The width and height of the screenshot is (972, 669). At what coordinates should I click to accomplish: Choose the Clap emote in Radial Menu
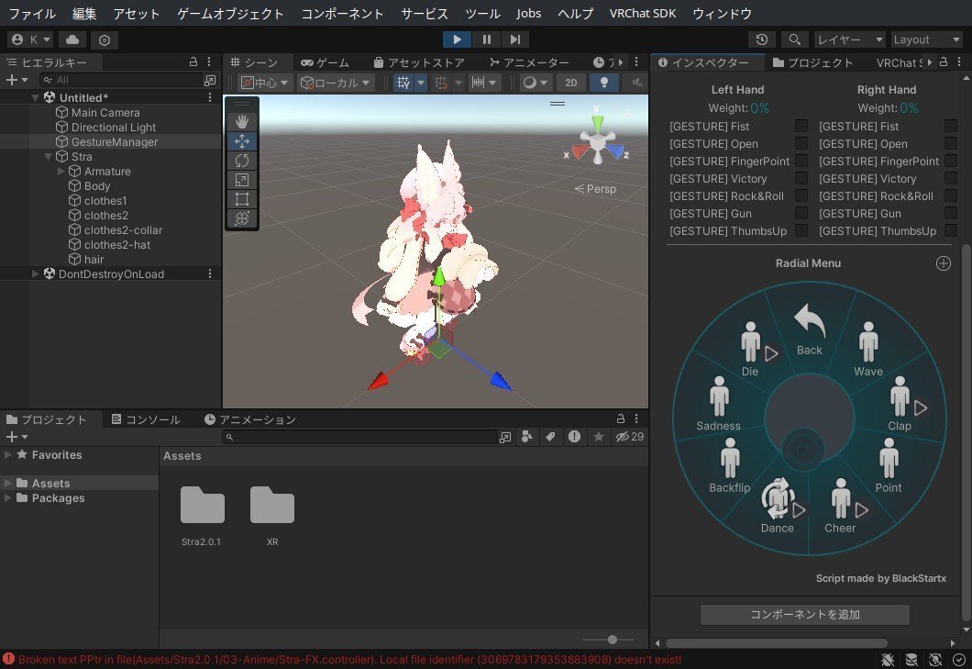[900, 404]
